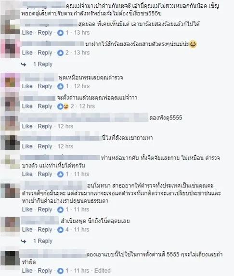234x276 pixels.
Task: Open the like reaction showing 4 on the 'สำเนียงพูด' comment
Action: (x=60, y=230)
